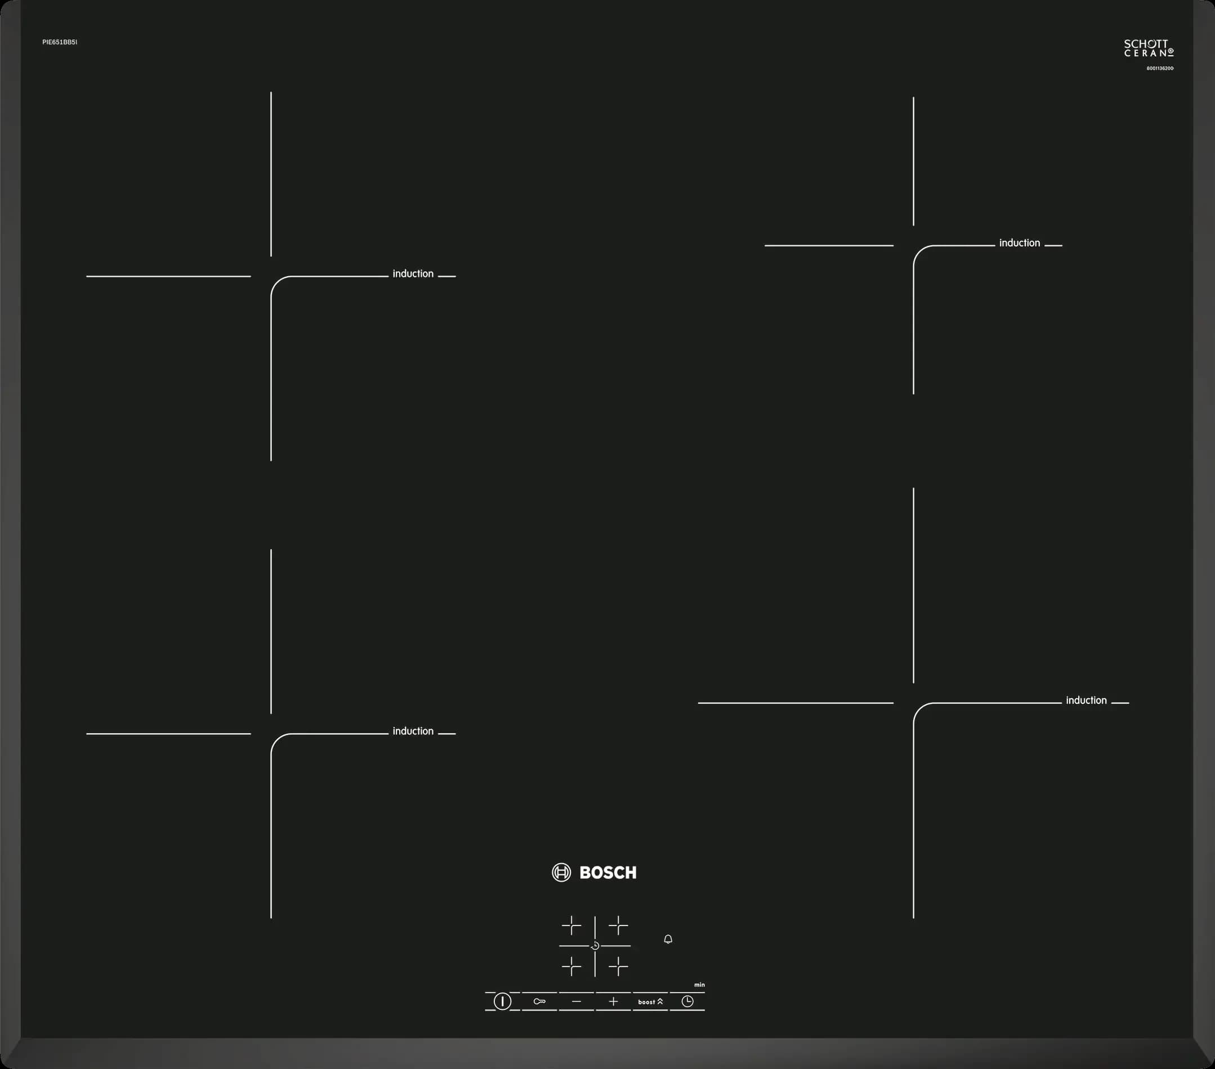Click the min label above timer
Viewport: 1215px width, 1069px height.
click(x=699, y=985)
